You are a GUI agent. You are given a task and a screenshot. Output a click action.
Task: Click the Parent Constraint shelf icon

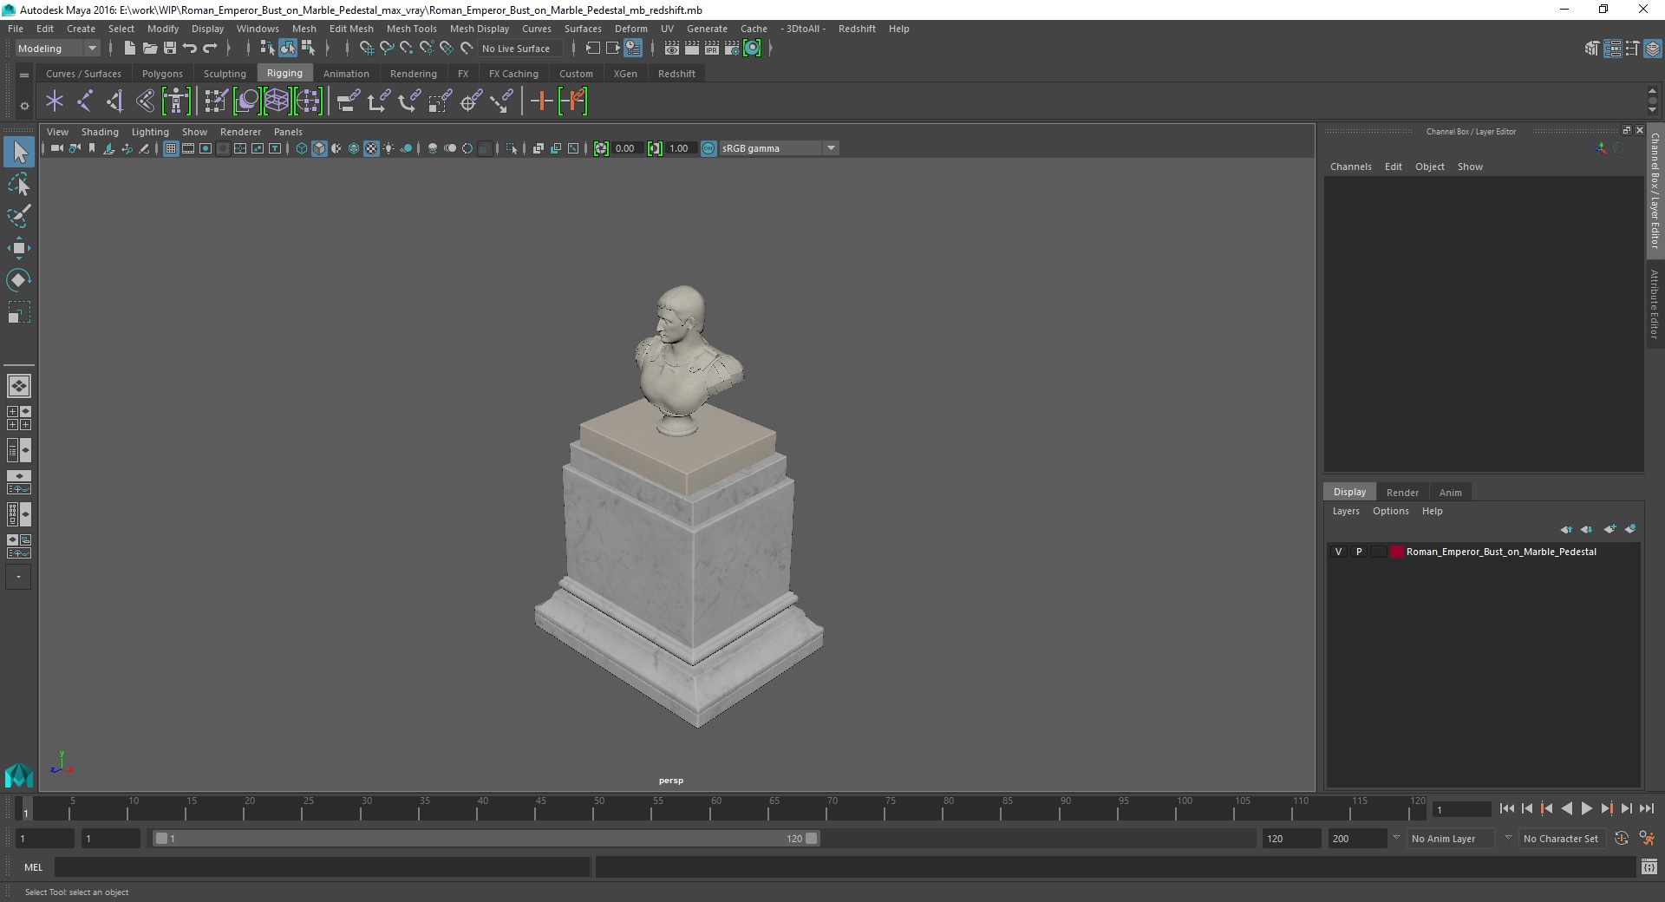tap(348, 101)
